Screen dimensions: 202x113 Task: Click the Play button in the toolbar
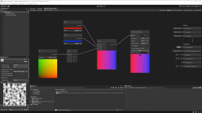[98, 6]
